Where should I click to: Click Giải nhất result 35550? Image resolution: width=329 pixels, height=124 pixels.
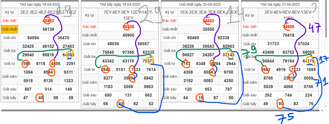[208, 29]
